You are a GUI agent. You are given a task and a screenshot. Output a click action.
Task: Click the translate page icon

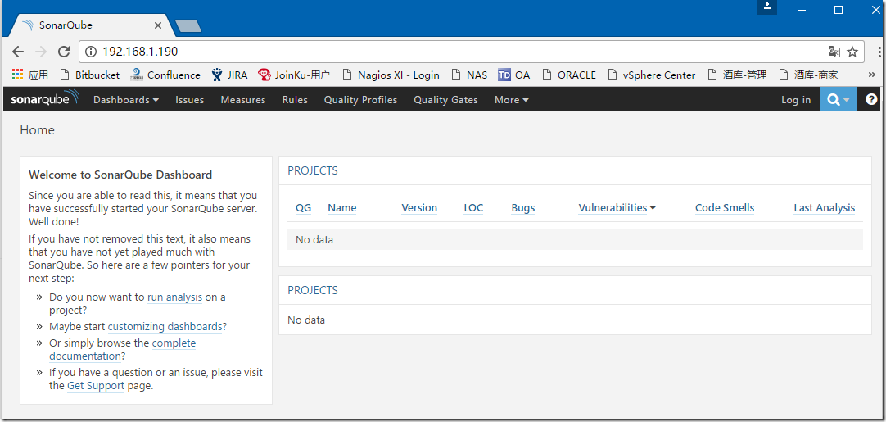point(834,52)
